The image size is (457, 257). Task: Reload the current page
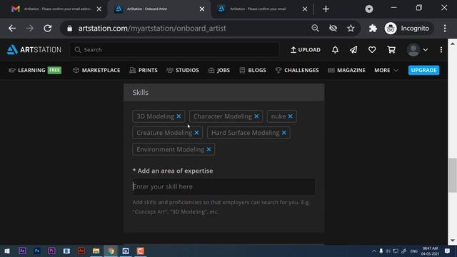tap(48, 29)
